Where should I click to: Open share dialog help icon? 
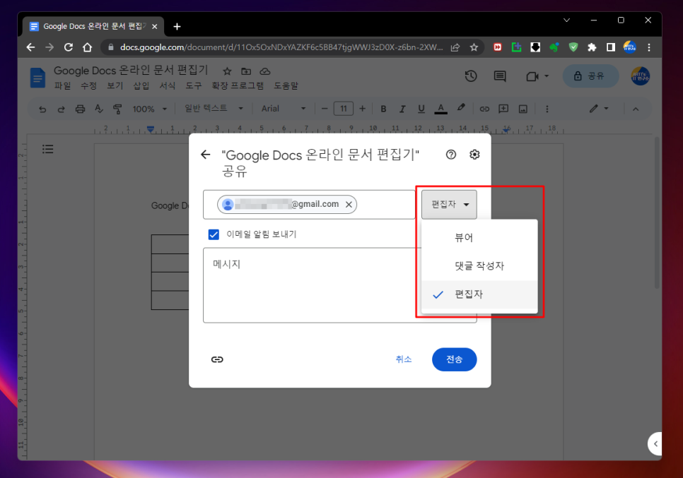pyautogui.click(x=451, y=155)
